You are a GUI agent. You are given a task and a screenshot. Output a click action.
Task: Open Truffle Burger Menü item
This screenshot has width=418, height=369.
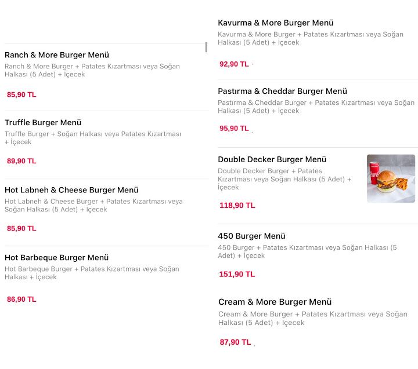43,122
